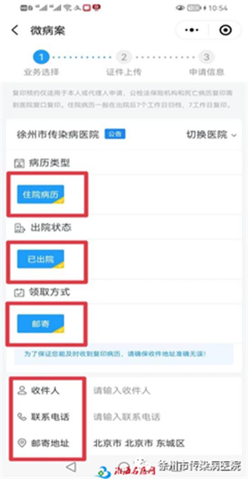Click the 请输入收件人 input field
Image resolution: width=248 pixels, height=479 pixels.
point(165,391)
